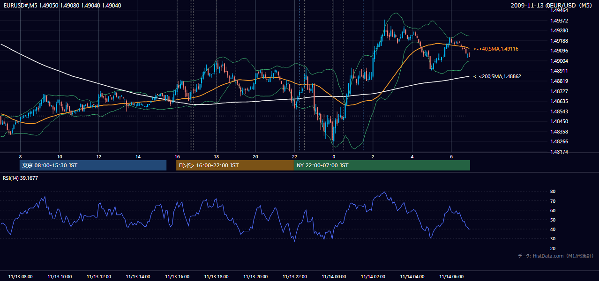Click the RSI 80 level label
Image resolution: width=599 pixels, height=281 pixels.
[553, 192]
